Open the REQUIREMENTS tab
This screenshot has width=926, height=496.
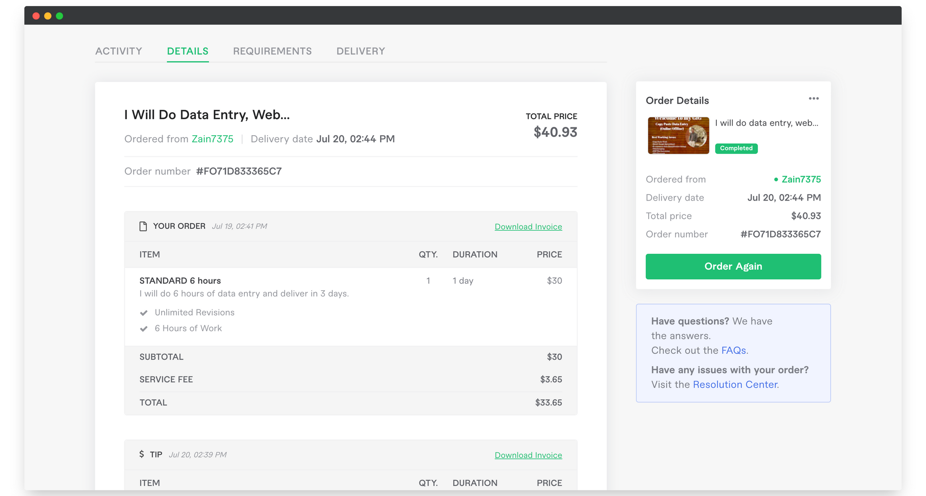(272, 51)
